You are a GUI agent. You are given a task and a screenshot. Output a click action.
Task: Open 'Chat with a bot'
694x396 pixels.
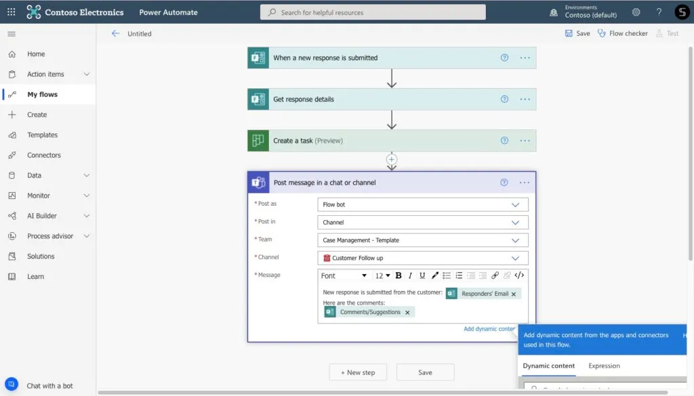point(39,386)
